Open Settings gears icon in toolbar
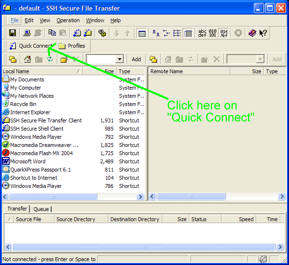The width and height of the screenshot is (289, 265). (x=102, y=33)
